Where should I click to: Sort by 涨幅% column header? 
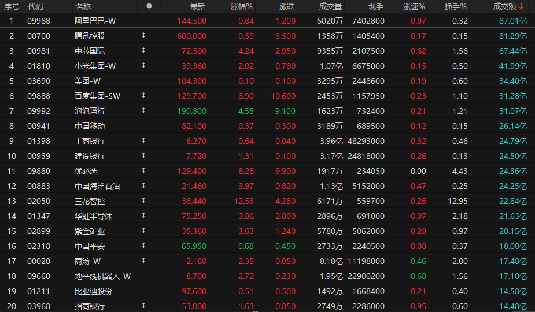(242, 6)
